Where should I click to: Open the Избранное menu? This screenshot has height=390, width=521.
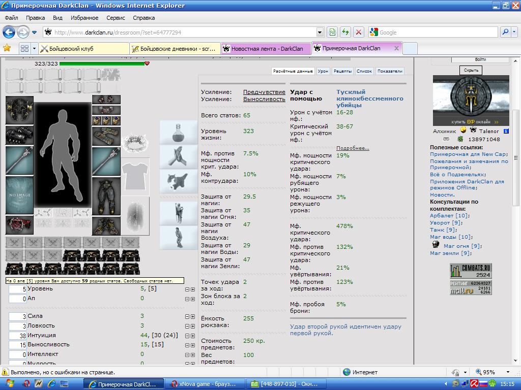pyautogui.click(x=84, y=18)
